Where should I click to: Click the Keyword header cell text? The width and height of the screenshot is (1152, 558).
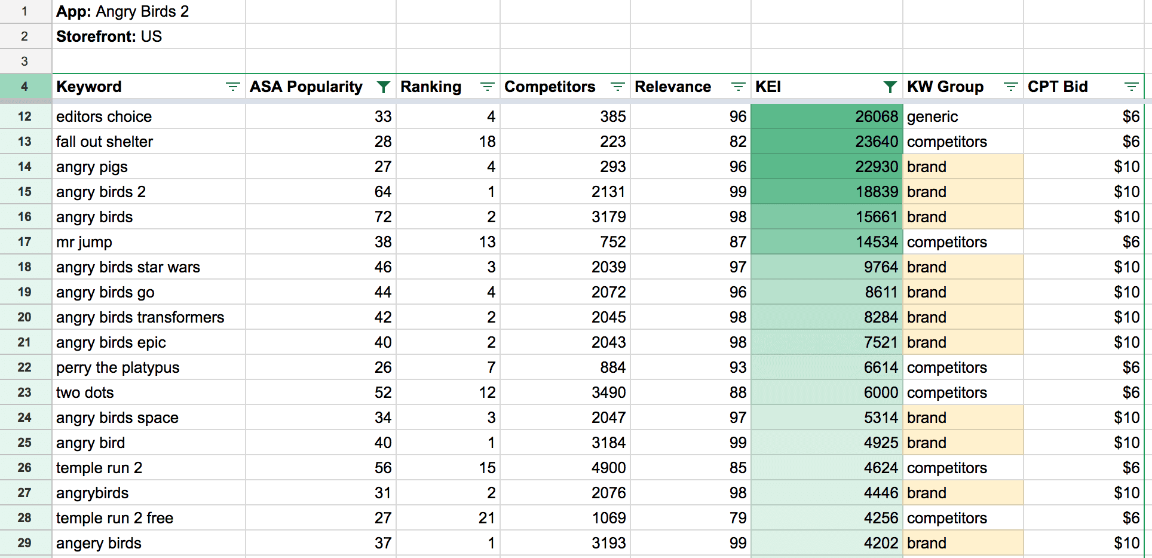(89, 87)
